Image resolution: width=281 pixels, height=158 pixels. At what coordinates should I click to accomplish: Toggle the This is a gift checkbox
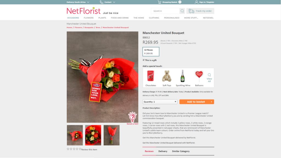click(x=144, y=60)
